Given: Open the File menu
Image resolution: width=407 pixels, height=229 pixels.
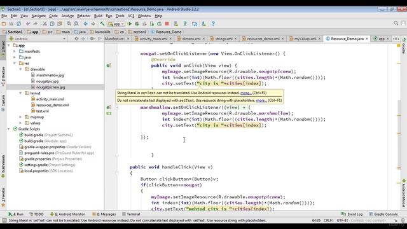Looking at the screenshot, I should coord(4,16).
